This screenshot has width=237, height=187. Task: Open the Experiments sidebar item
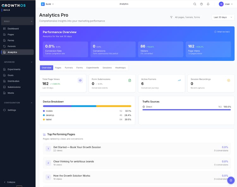[x=14, y=69]
